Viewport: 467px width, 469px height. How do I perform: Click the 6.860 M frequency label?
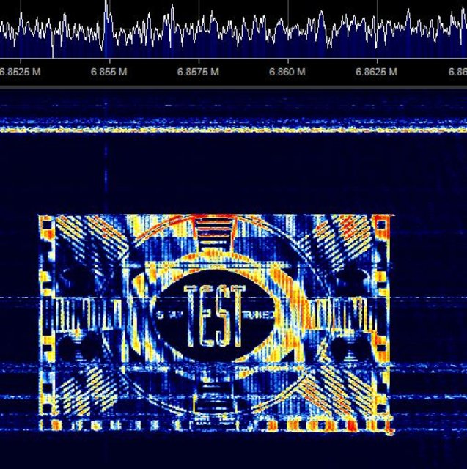[x=287, y=72]
